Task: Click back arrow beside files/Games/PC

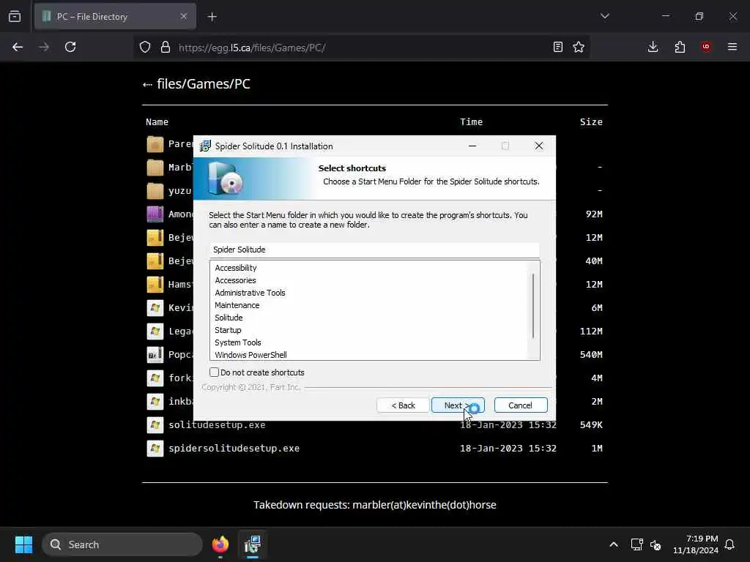Action: (147, 85)
